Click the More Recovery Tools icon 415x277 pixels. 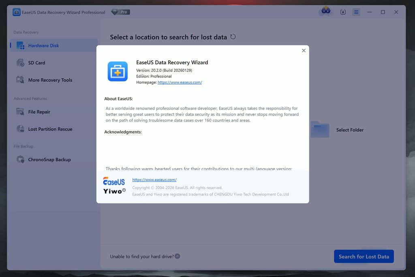(x=20, y=80)
